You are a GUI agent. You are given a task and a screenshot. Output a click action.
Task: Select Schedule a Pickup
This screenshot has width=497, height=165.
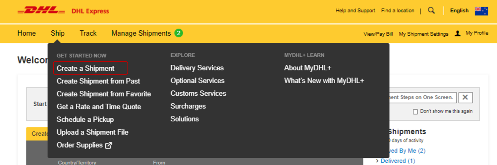[85, 119]
